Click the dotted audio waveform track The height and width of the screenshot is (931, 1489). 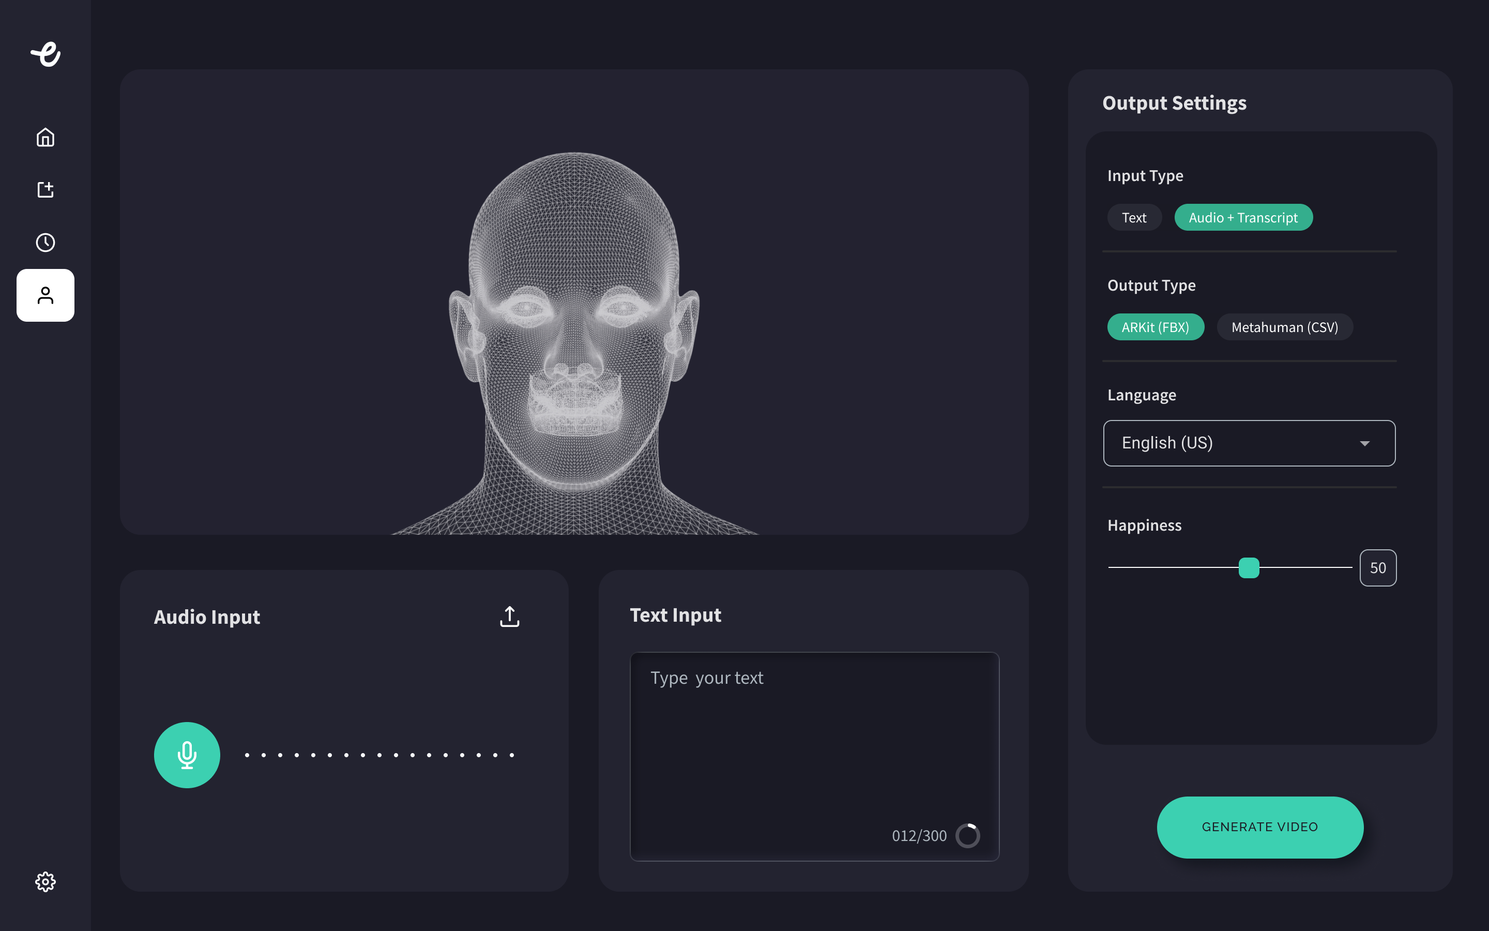(379, 755)
